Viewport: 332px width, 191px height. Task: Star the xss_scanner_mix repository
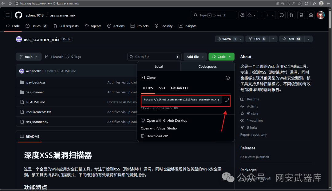tap(292, 39)
